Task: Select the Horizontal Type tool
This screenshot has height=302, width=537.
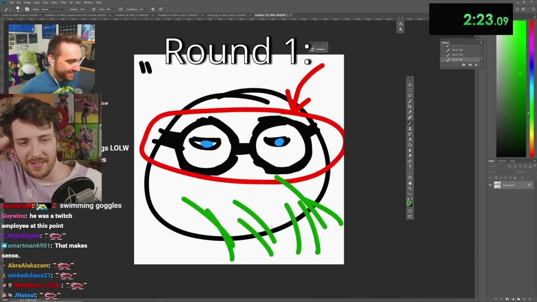Action: [x=410, y=167]
